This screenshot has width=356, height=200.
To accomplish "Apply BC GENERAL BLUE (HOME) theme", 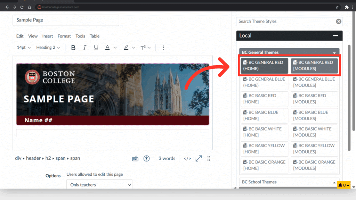I will 264,82.
